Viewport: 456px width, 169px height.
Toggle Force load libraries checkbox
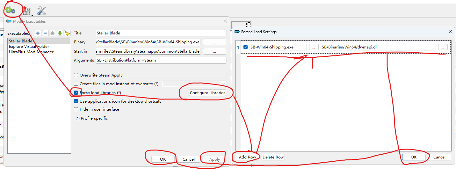76,93
